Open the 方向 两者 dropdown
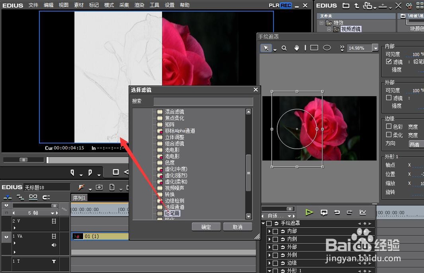 [x=416, y=144]
